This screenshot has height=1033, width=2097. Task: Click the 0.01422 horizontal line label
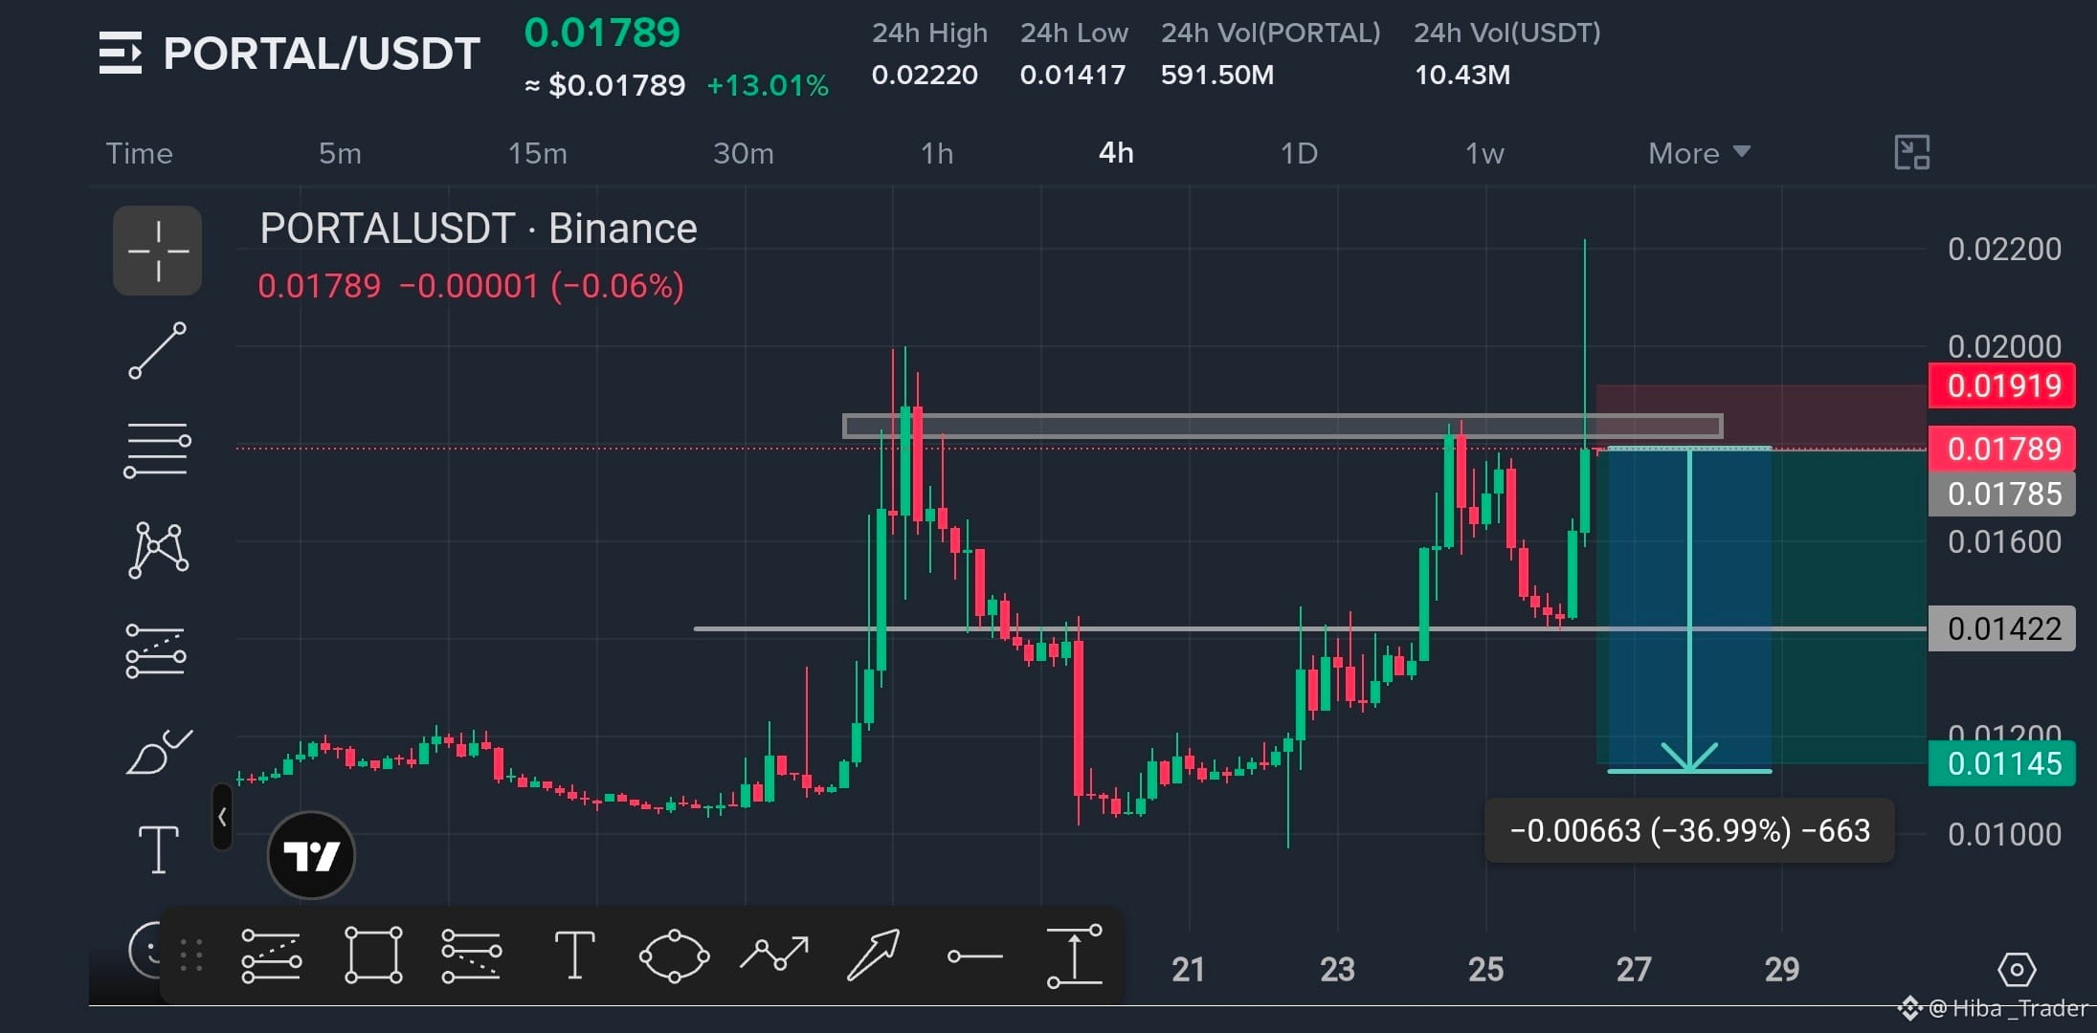click(x=2002, y=628)
